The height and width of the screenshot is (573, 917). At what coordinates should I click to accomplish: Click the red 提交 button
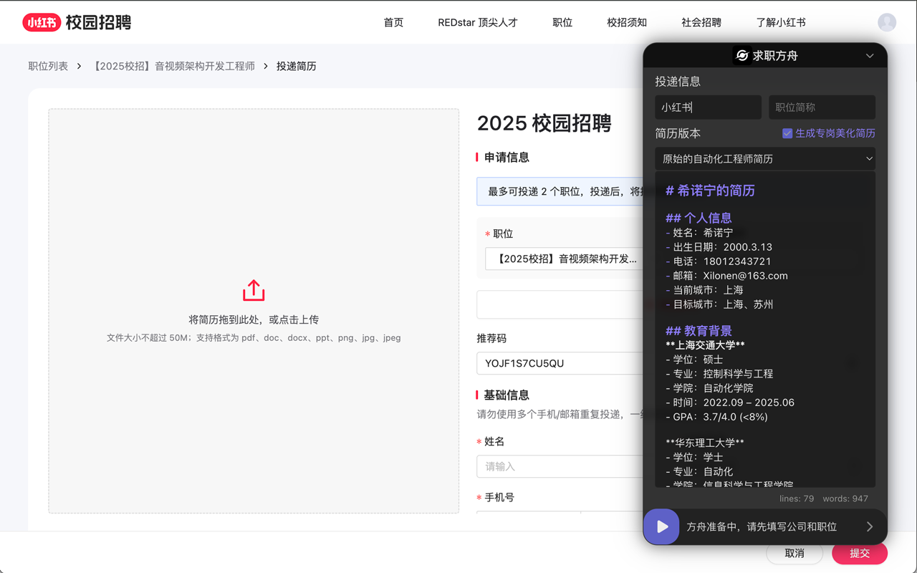[860, 553]
